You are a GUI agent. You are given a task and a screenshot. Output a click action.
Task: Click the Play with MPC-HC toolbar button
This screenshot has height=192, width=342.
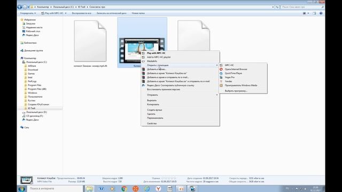pos(52,13)
